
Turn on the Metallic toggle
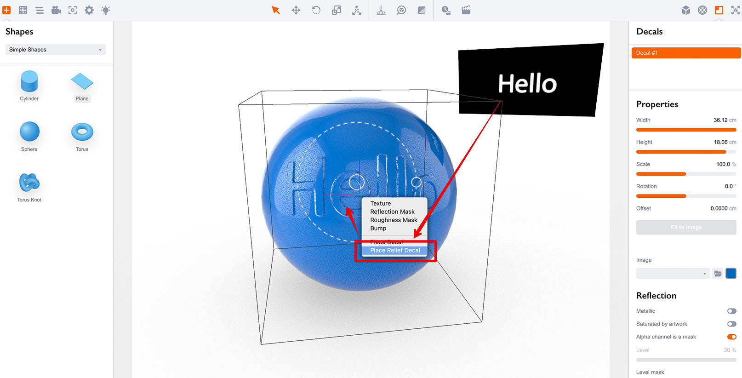731,311
